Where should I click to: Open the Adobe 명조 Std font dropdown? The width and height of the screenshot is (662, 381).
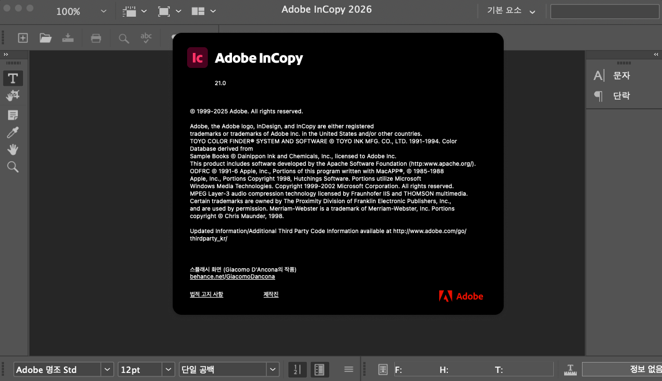(x=107, y=369)
